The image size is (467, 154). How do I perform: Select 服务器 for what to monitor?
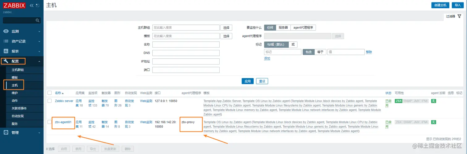(x=283, y=27)
